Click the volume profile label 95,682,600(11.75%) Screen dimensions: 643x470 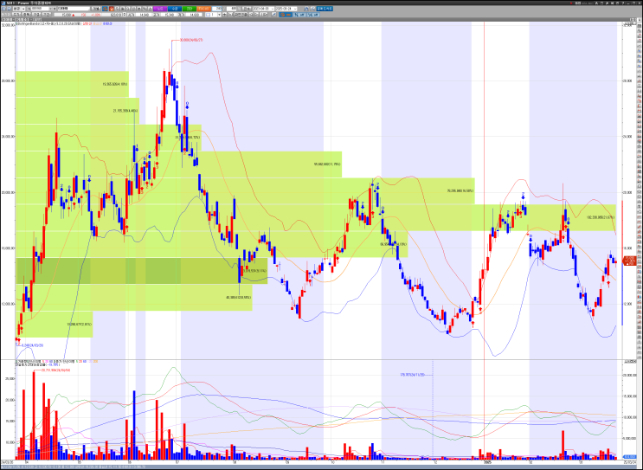pos(327,164)
